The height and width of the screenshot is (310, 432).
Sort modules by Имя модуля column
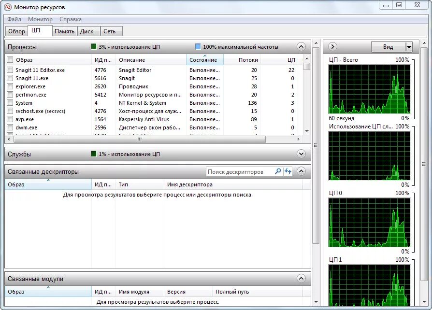click(140, 292)
